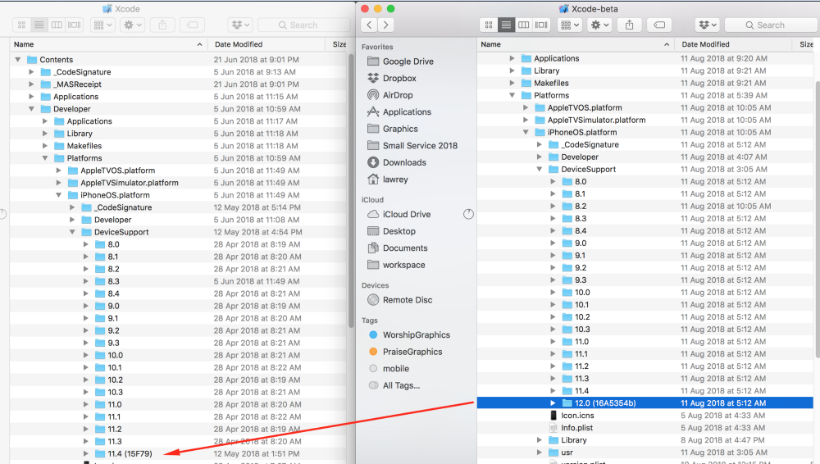Collapse Platforms folder in Xcode-beta window

[x=512, y=95]
